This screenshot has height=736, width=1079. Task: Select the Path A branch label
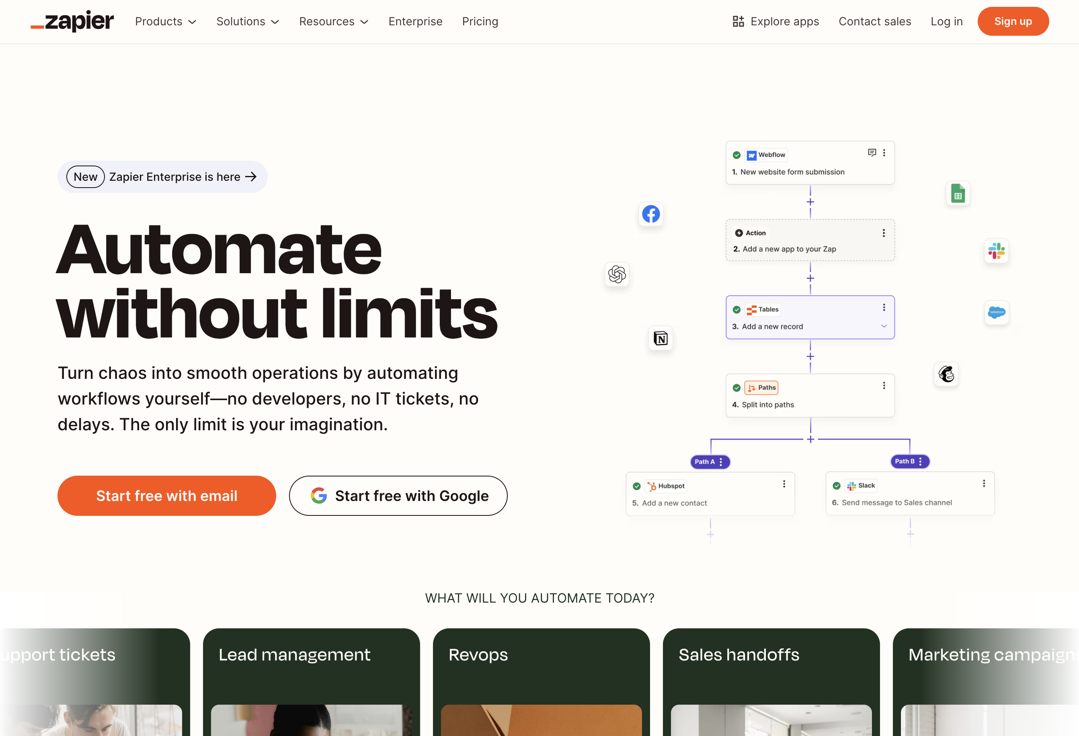[x=705, y=462]
